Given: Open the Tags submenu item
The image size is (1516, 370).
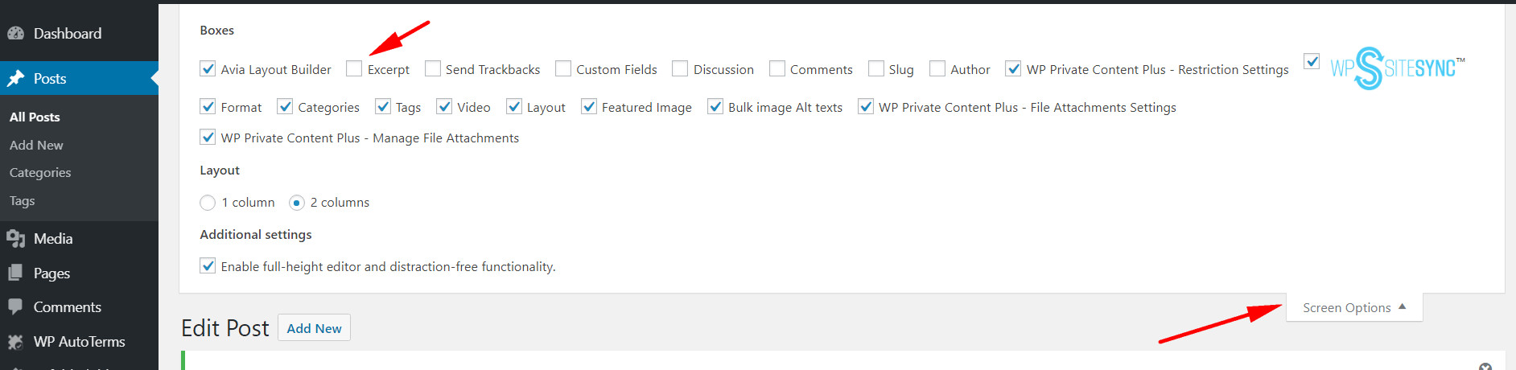Looking at the screenshot, I should coord(23,201).
